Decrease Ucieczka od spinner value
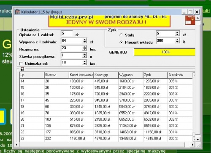Screen dimensions: 211x153 (x=84, y=64)
